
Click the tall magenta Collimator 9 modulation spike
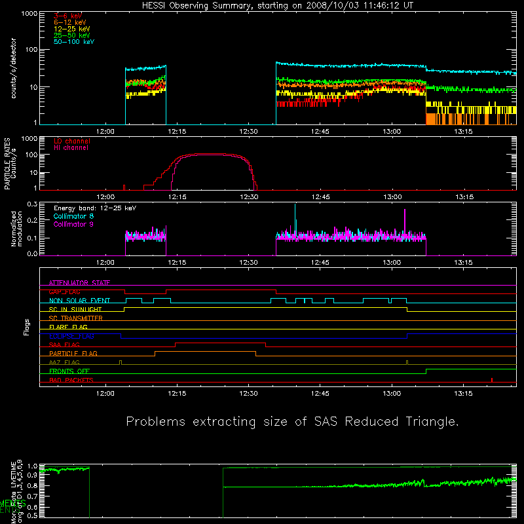(x=405, y=221)
